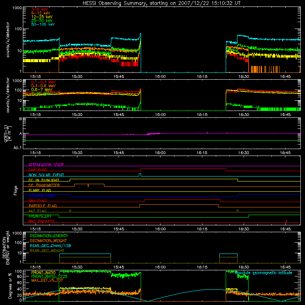Click the Degrees or % axis title
The image size is (305, 305).
[x=10, y=286]
